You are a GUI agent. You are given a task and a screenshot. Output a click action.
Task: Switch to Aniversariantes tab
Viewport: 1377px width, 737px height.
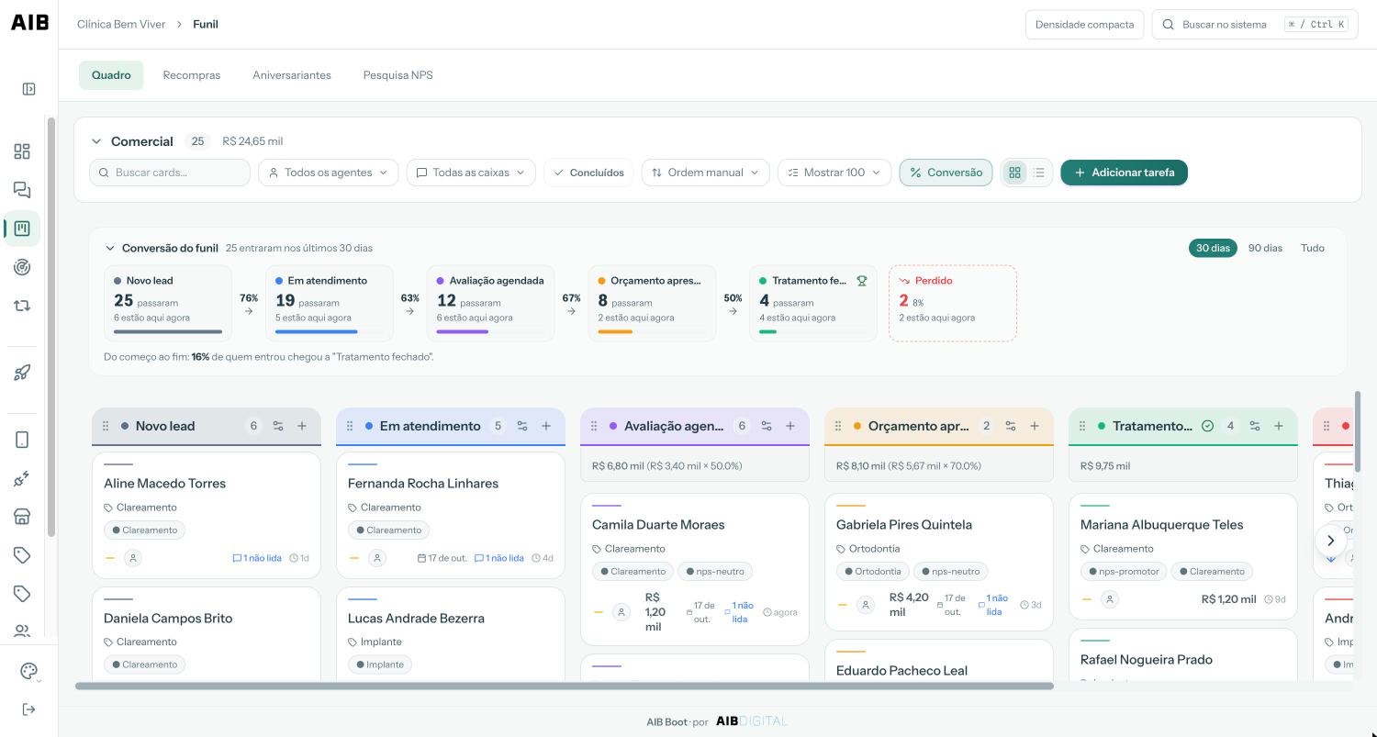[x=292, y=75]
